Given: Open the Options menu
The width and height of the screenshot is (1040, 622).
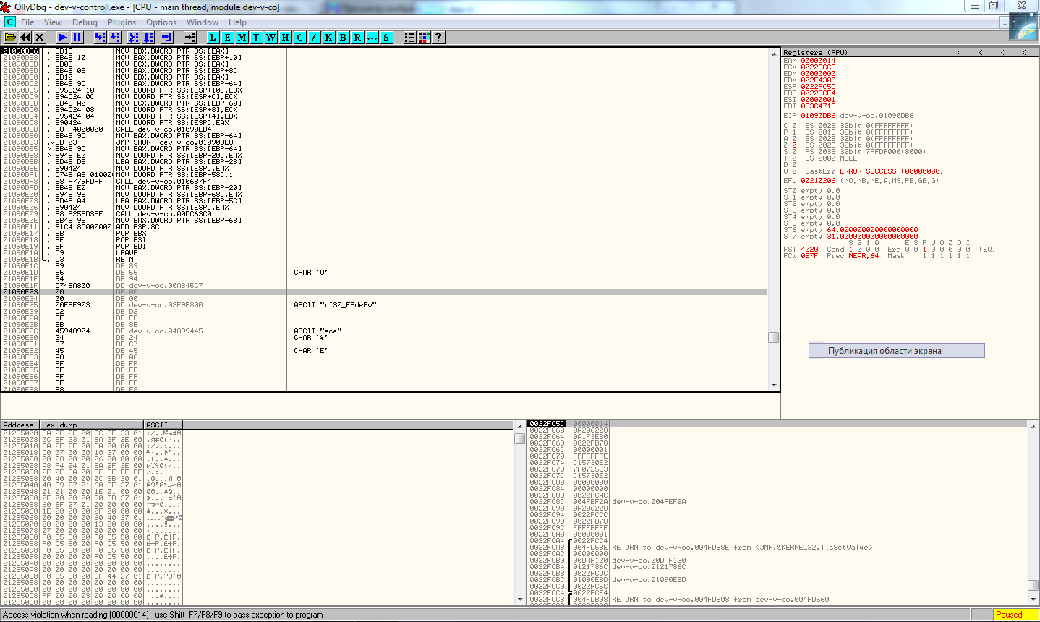Looking at the screenshot, I should 161,22.
